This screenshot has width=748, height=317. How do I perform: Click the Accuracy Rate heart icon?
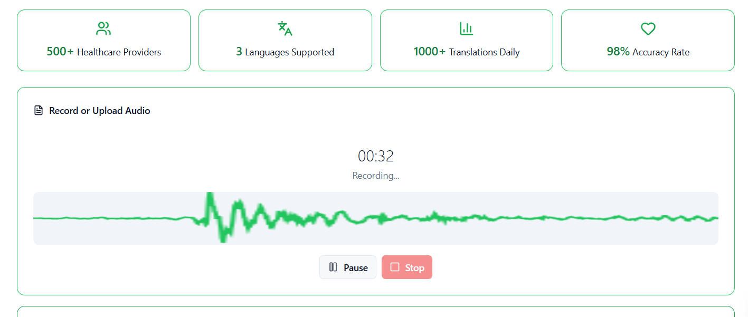pyautogui.click(x=648, y=28)
